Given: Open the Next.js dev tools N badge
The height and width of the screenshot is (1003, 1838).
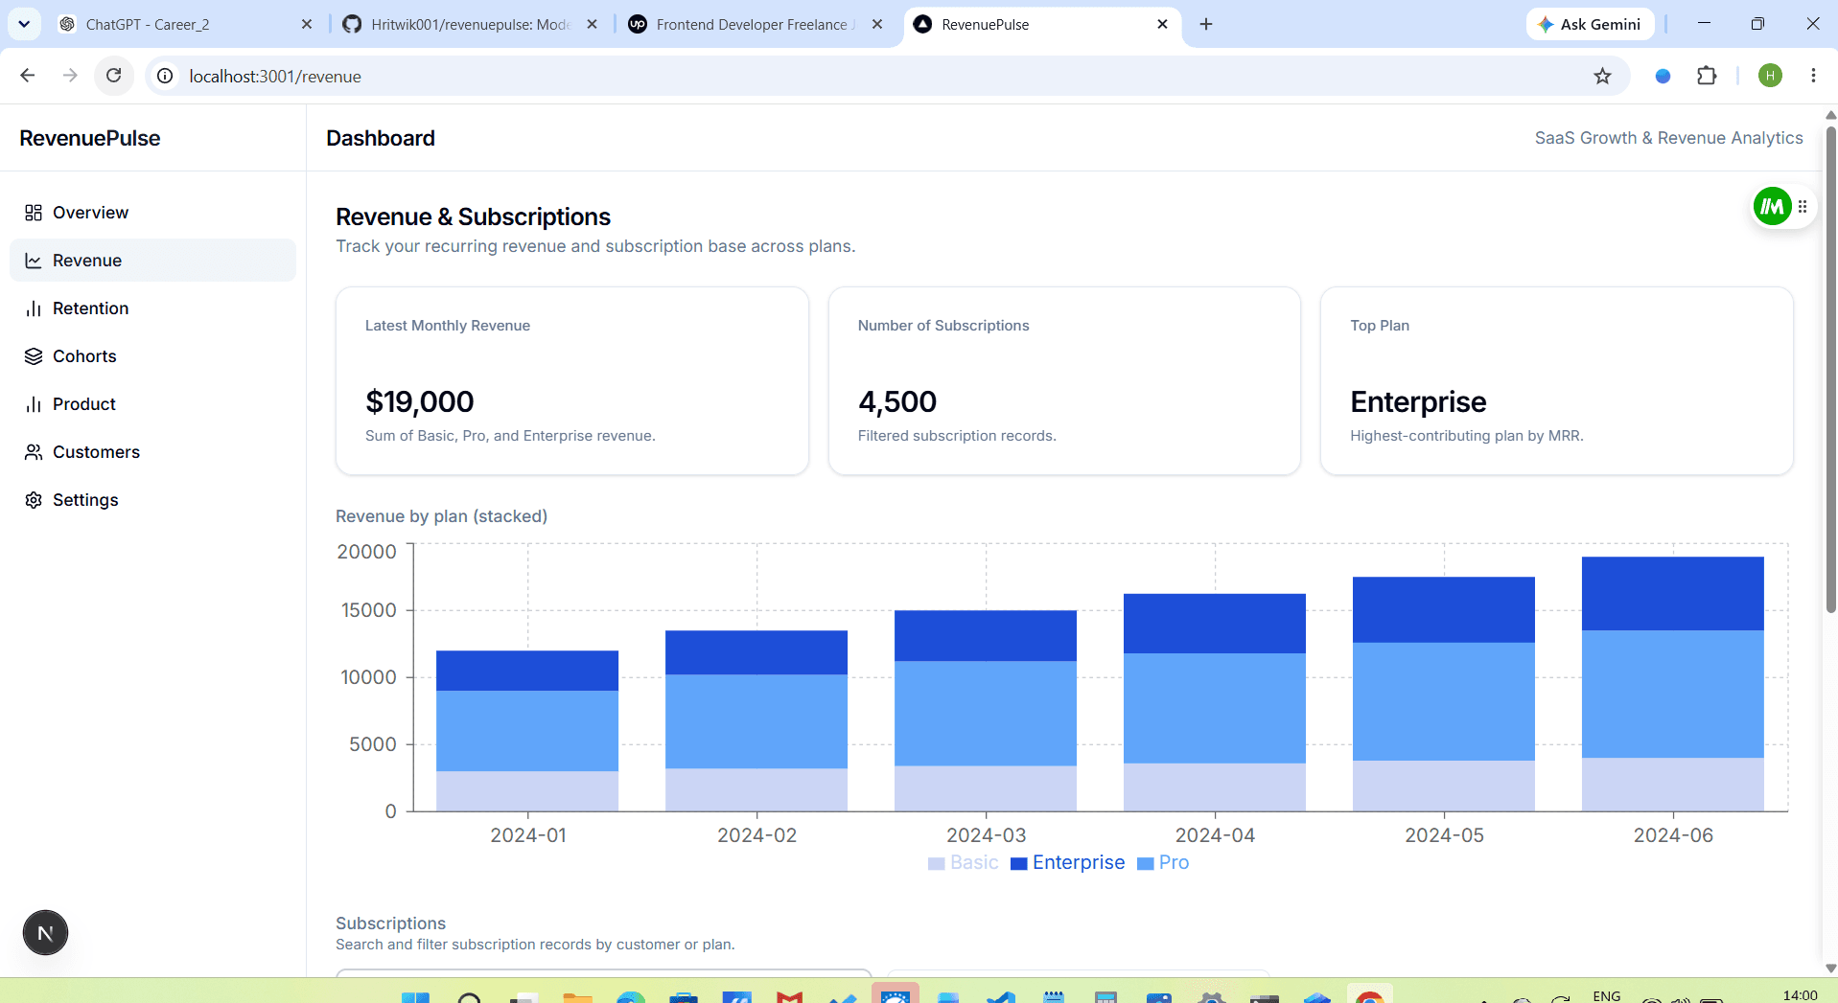Looking at the screenshot, I should point(45,933).
